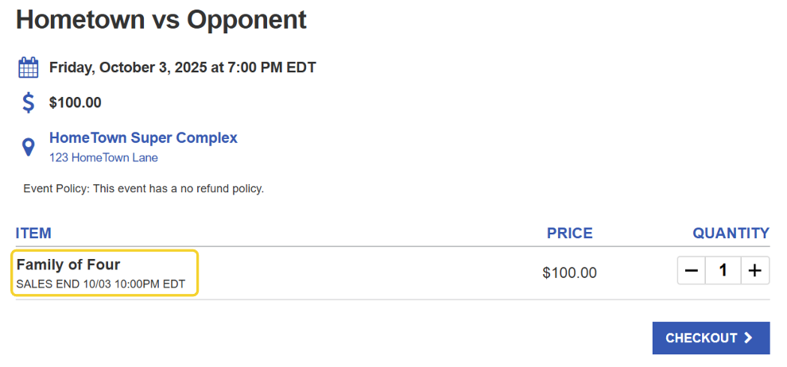The width and height of the screenshot is (787, 367).
Task: Click the ITEM column header
Action: [x=33, y=234]
